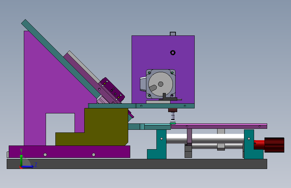Click the 'Y' axis label
The width and height of the screenshot is (291, 188).
(x=21, y=151)
